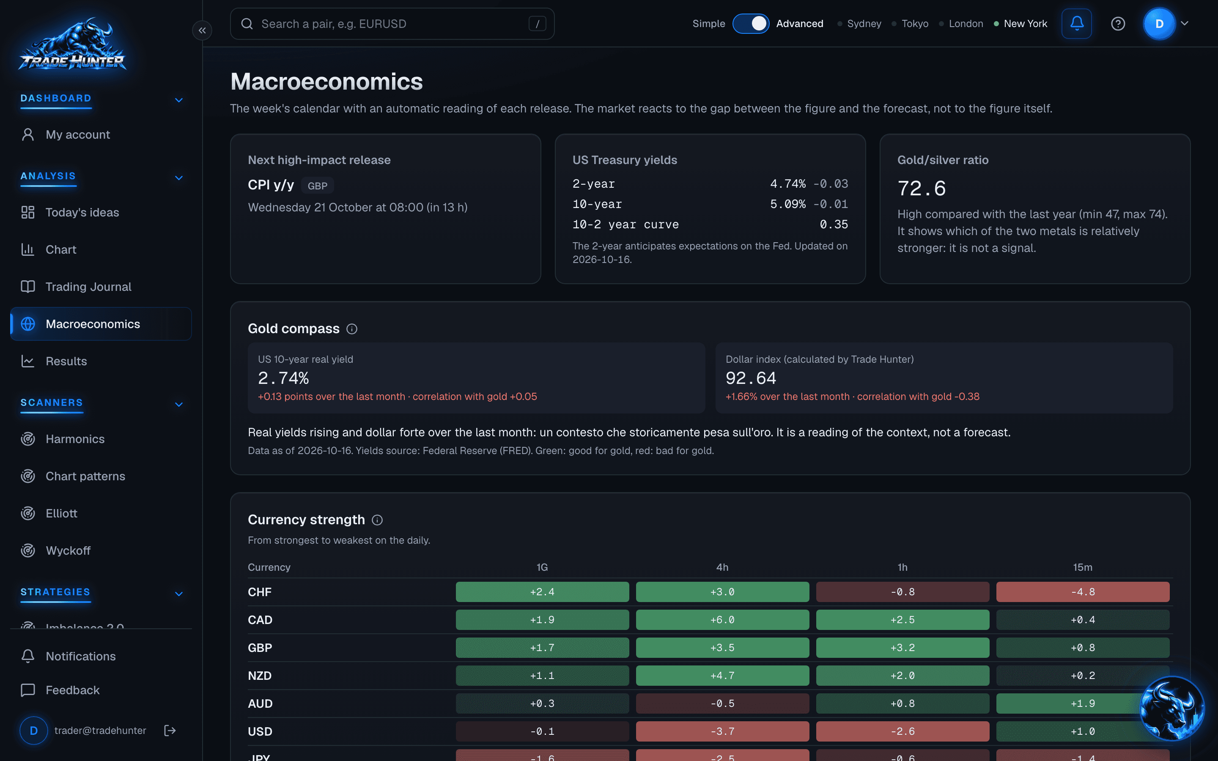Image resolution: width=1218 pixels, height=761 pixels.
Task: Open notifications bell in top bar
Action: 1077,24
